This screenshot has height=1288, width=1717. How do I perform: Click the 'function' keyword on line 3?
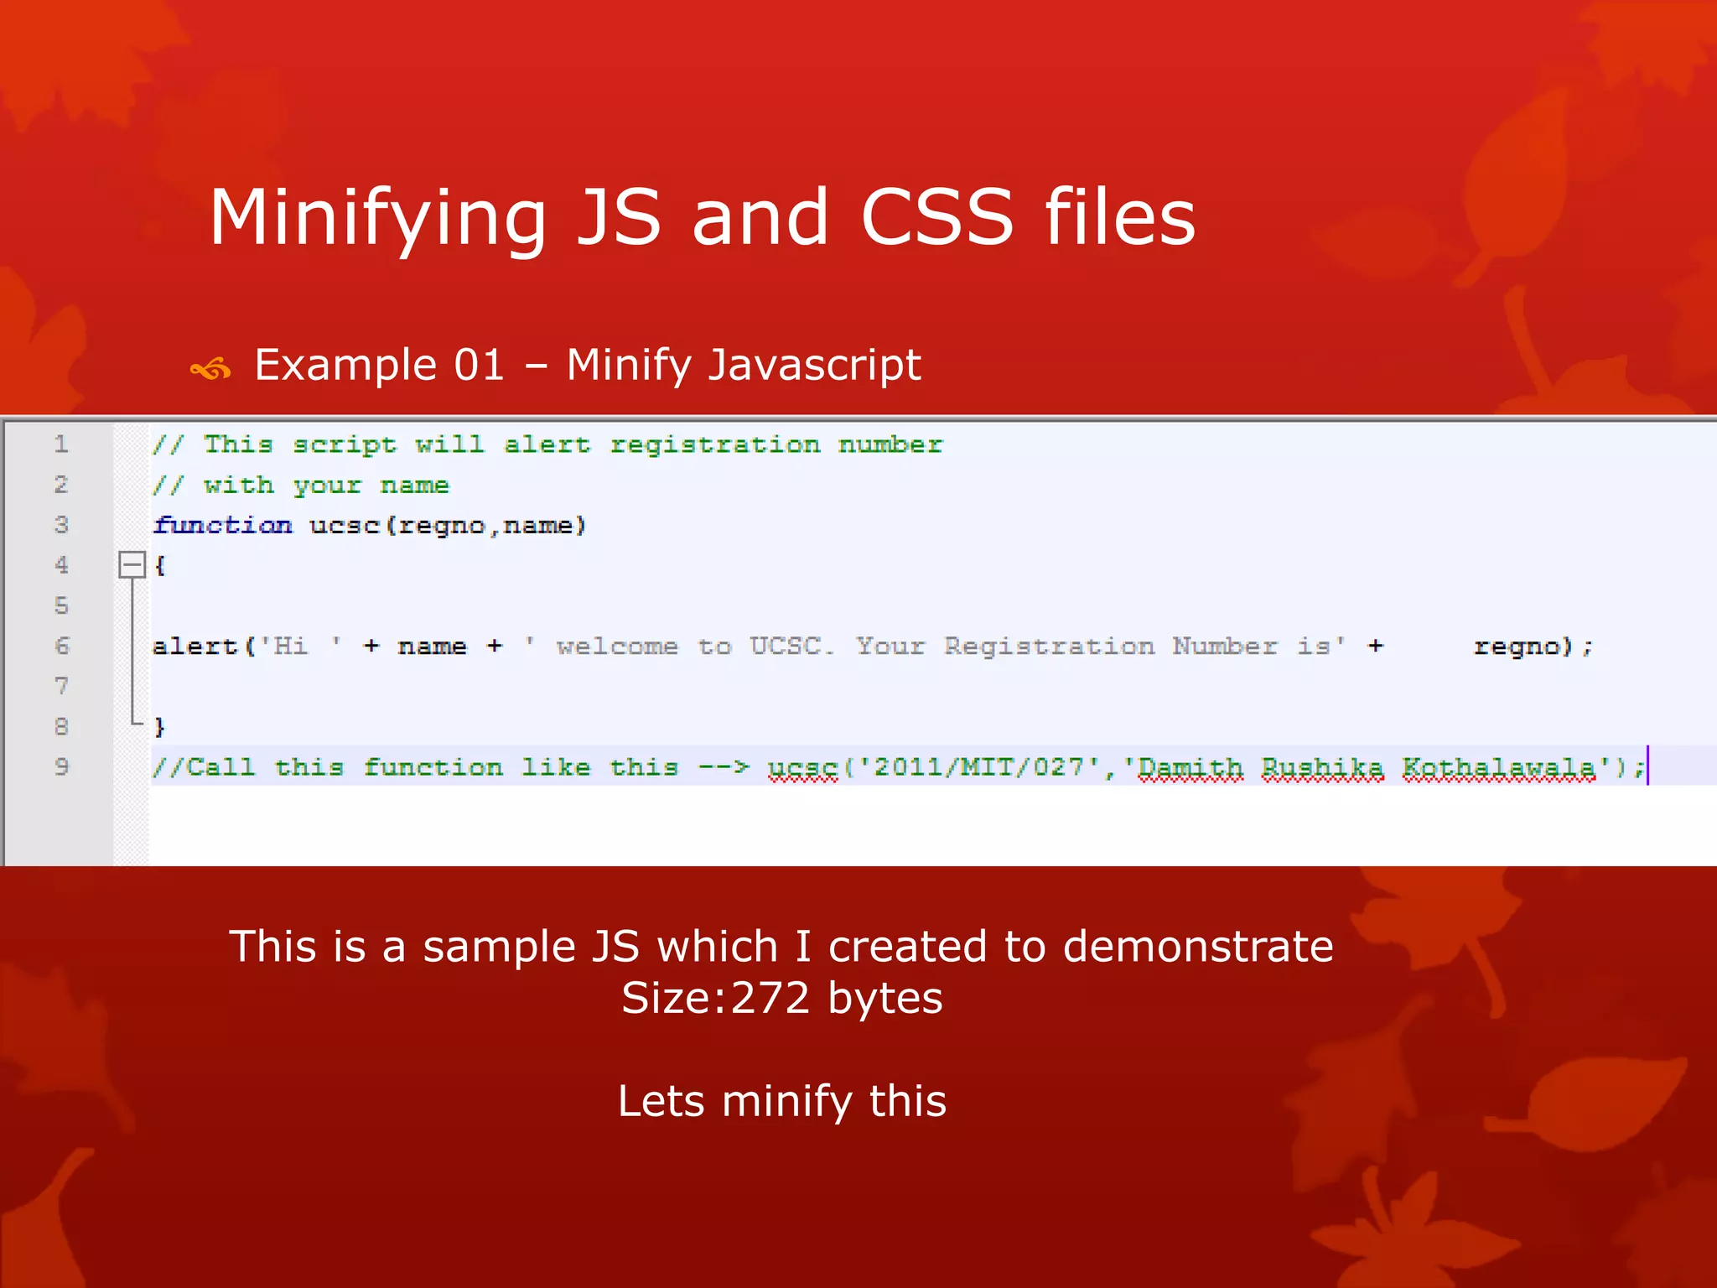(223, 525)
